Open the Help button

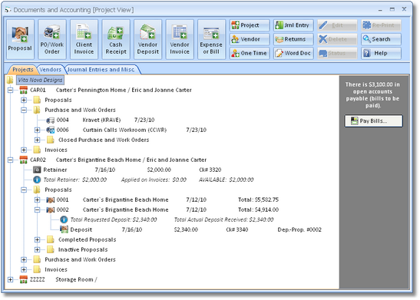tap(381, 53)
